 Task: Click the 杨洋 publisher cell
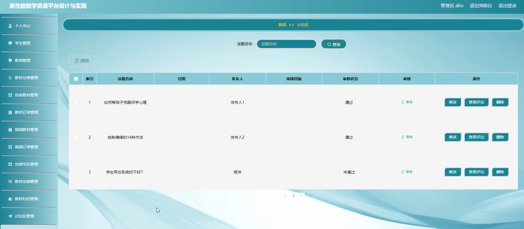(237, 172)
